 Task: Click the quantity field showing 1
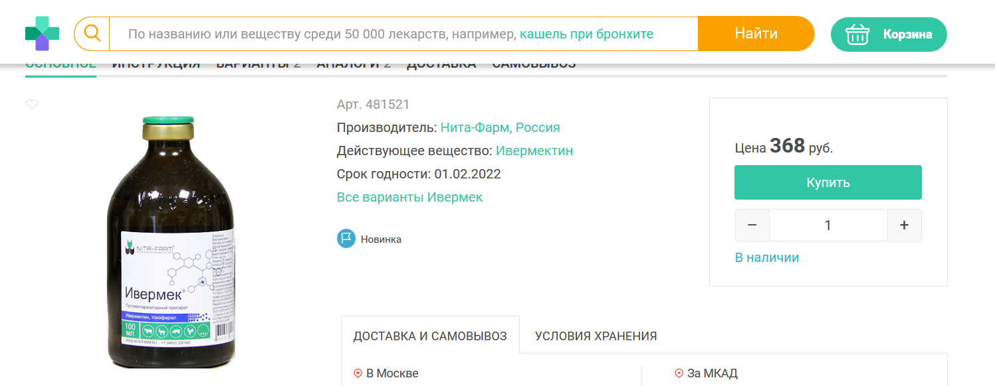pos(828,225)
